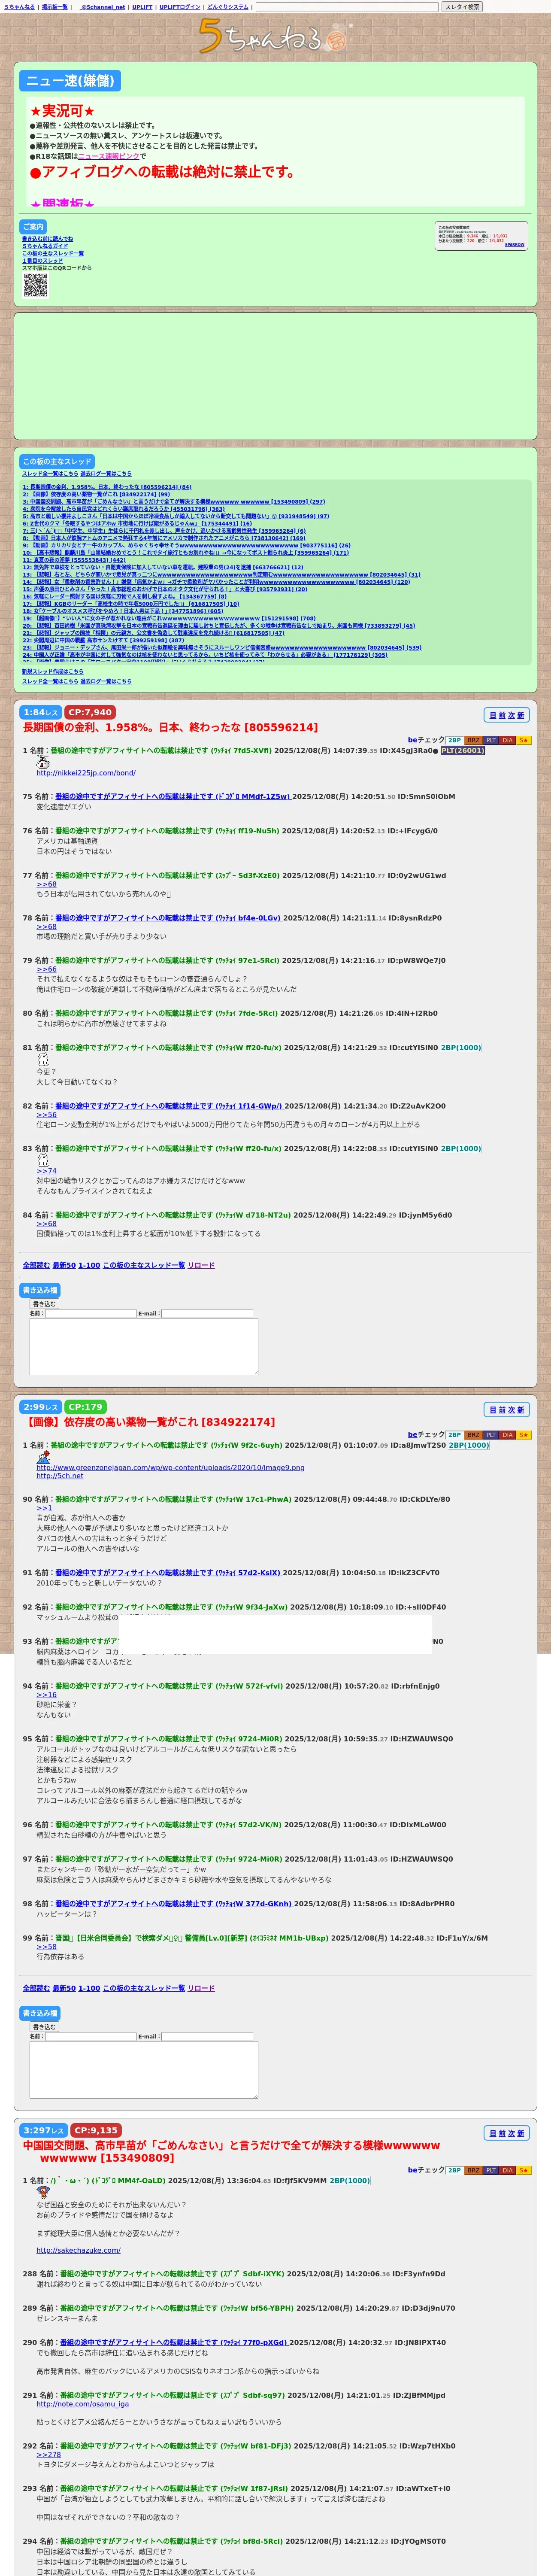
Task: Focus the スレタイ検索 text field
Action: (x=347, y=7)
